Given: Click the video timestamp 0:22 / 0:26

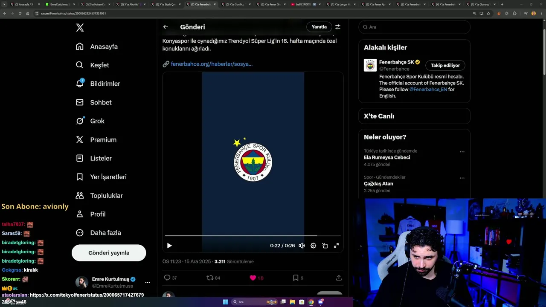Looking at the screenshot, I should [282, 246].
